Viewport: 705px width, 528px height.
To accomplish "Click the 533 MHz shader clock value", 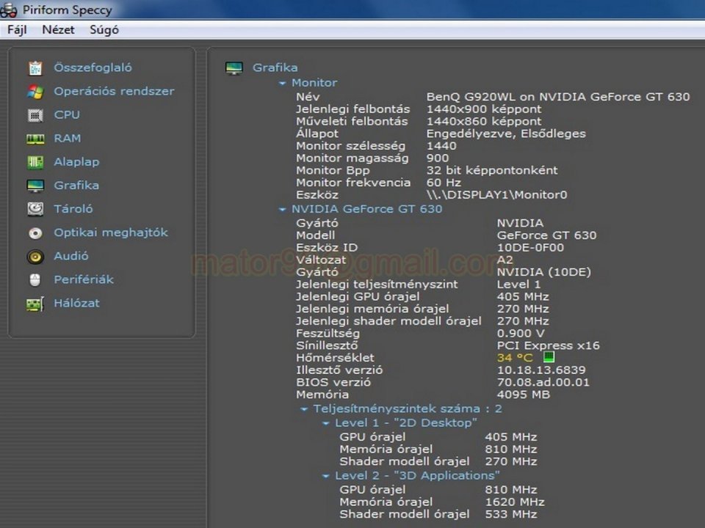I will pos(511,514).
